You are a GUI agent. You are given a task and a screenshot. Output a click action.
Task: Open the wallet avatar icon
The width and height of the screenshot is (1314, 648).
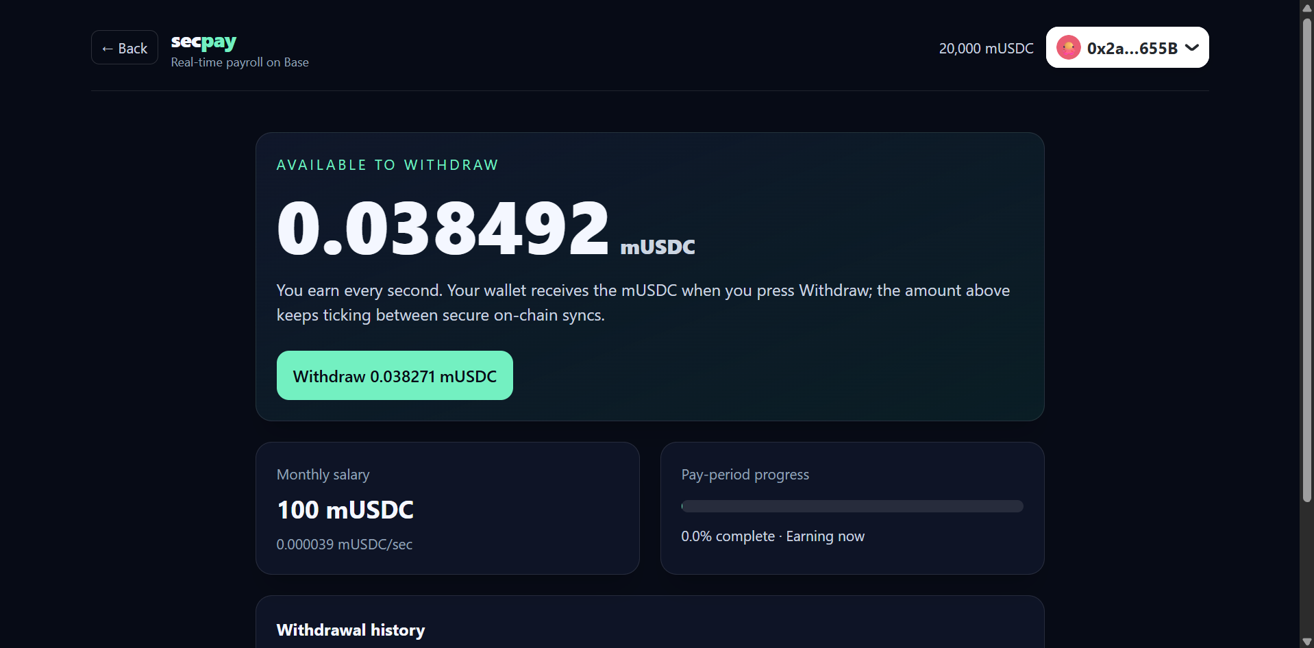point(1068,48)
